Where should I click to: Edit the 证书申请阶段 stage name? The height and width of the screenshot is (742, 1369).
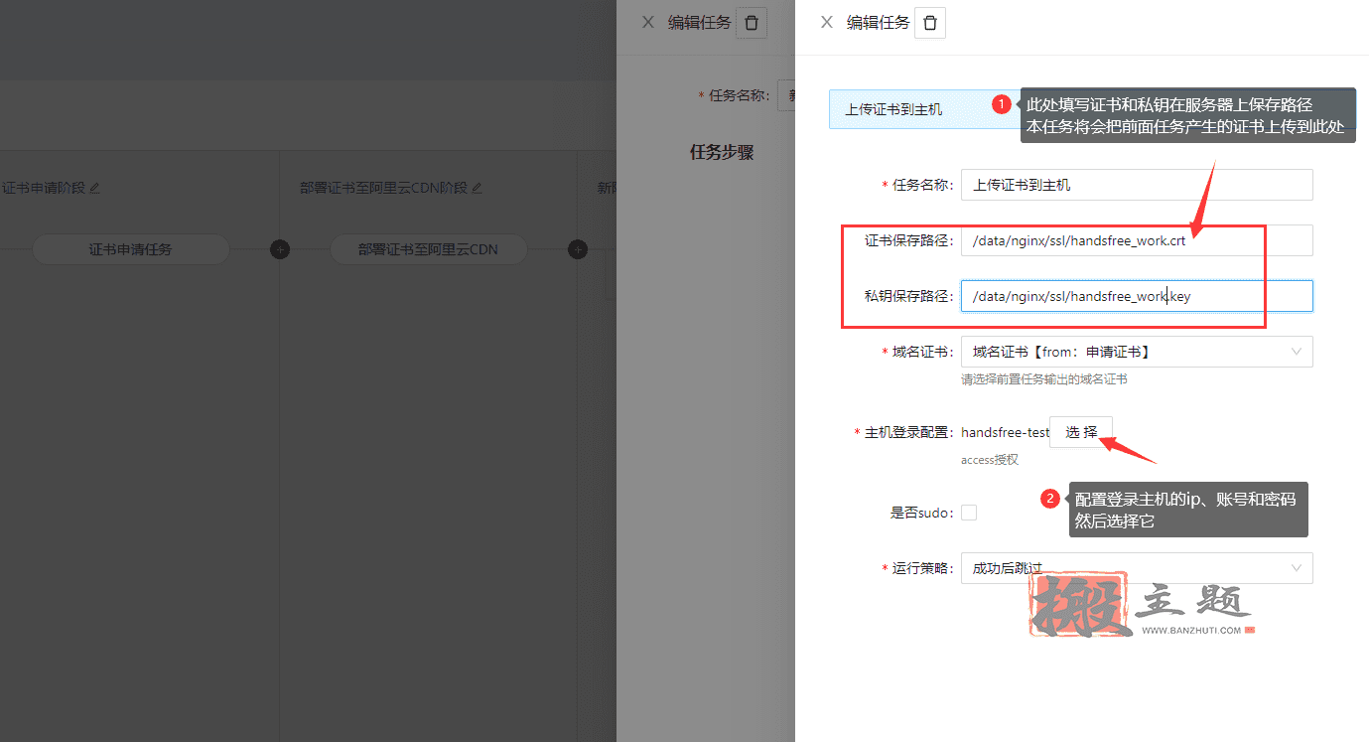[x=95, y=188]
